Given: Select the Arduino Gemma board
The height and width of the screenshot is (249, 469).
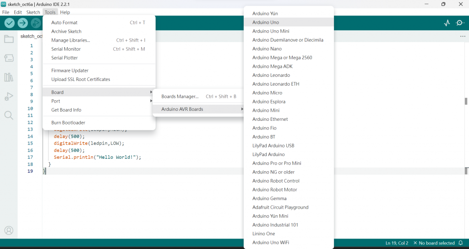Looking at the screenshot, I should 289,199.
